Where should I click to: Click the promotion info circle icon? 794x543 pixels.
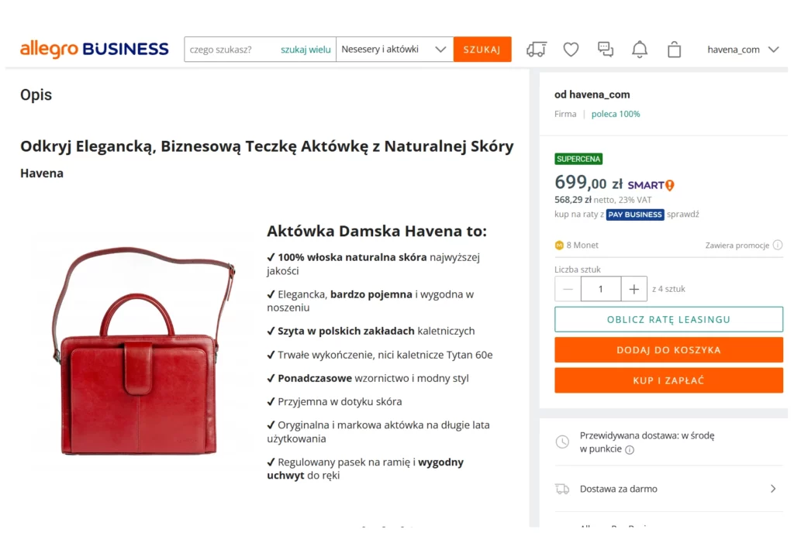[778, 246]
